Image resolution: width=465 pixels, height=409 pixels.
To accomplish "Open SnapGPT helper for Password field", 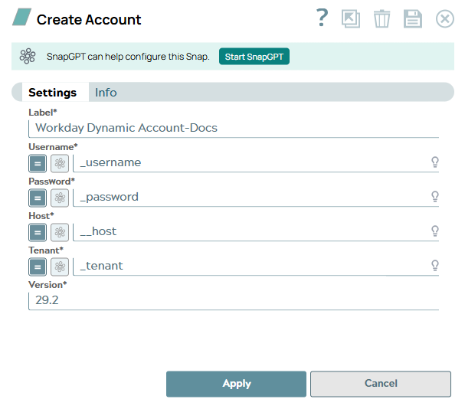I will click(x=60, y=198).
